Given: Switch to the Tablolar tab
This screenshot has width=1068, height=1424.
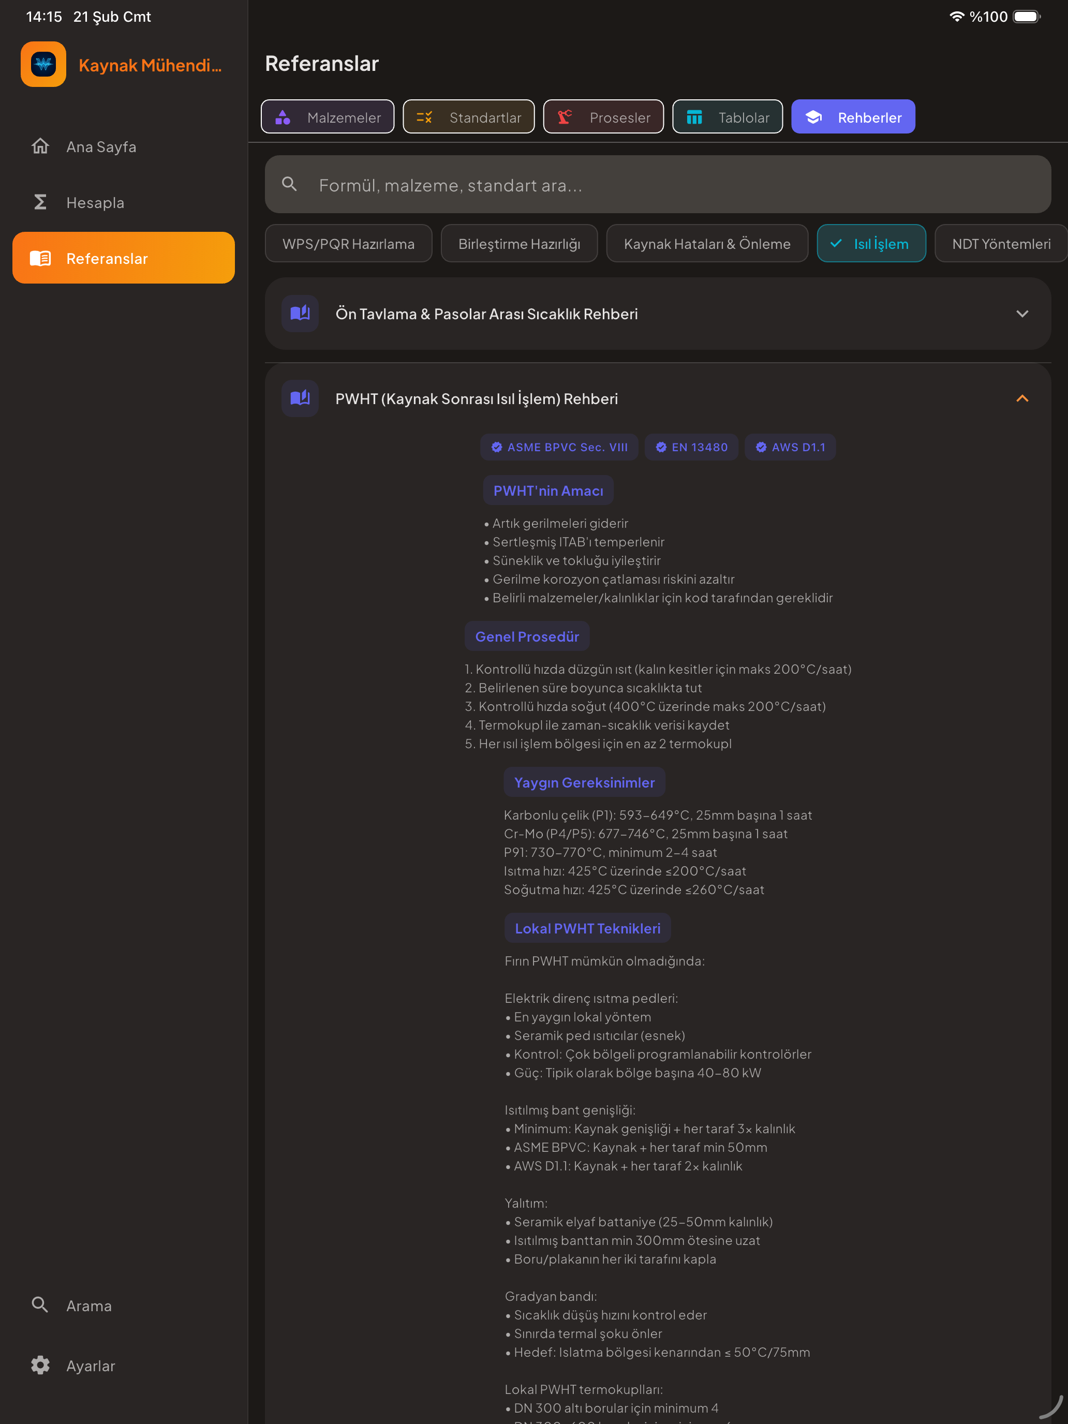Looking at the screenshot, I should [728, 117].
